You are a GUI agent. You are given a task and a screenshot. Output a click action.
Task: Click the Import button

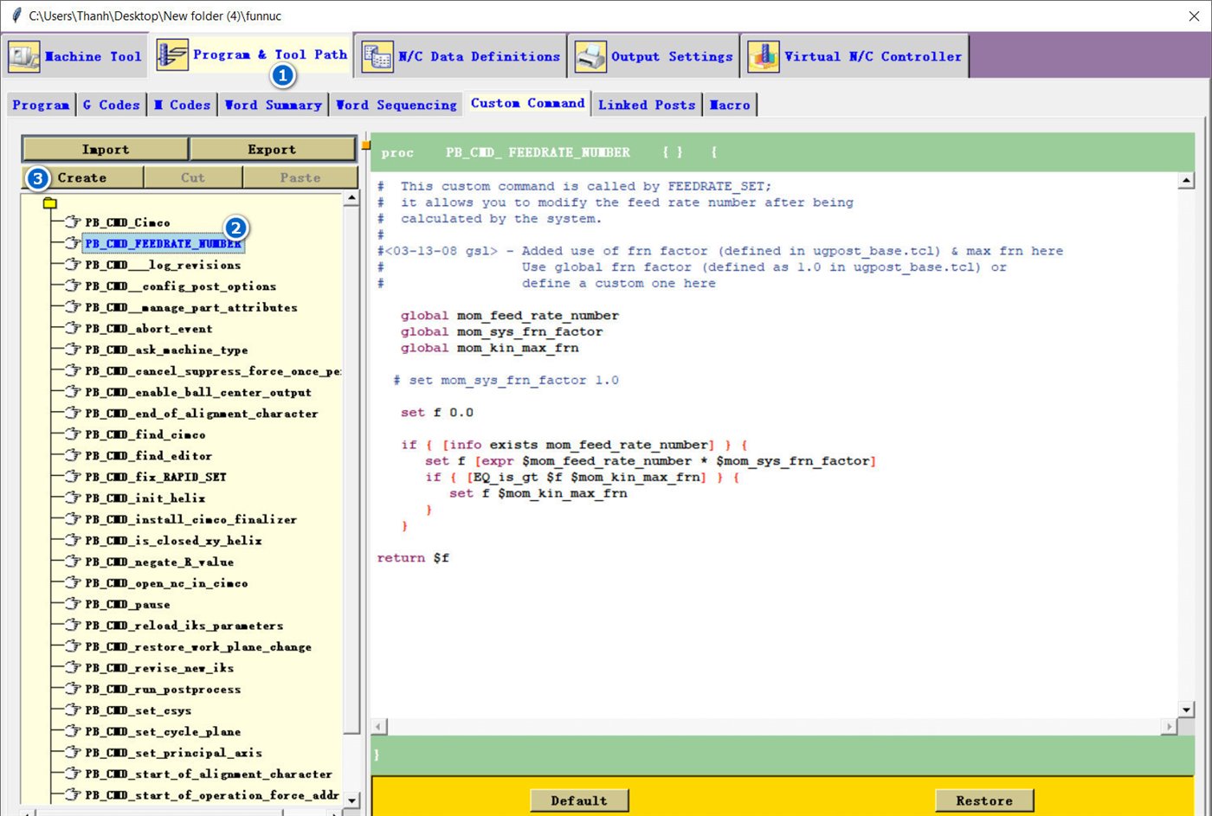(x=106, y=150)
